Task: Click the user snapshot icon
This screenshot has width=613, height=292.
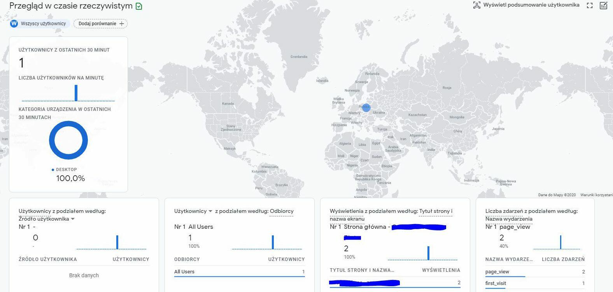Action: pyautogui.click(x=476, y=5)
